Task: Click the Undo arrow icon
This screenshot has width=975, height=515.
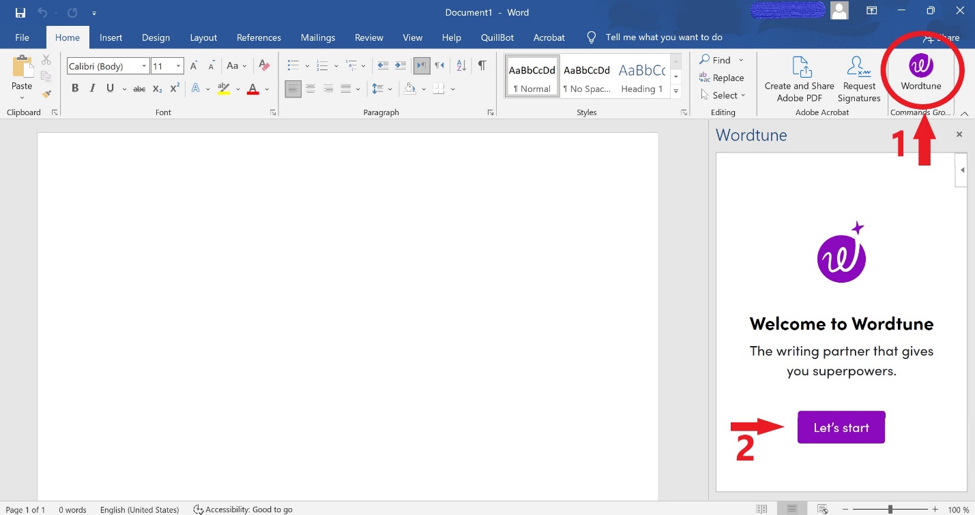Action: (43, 13)
